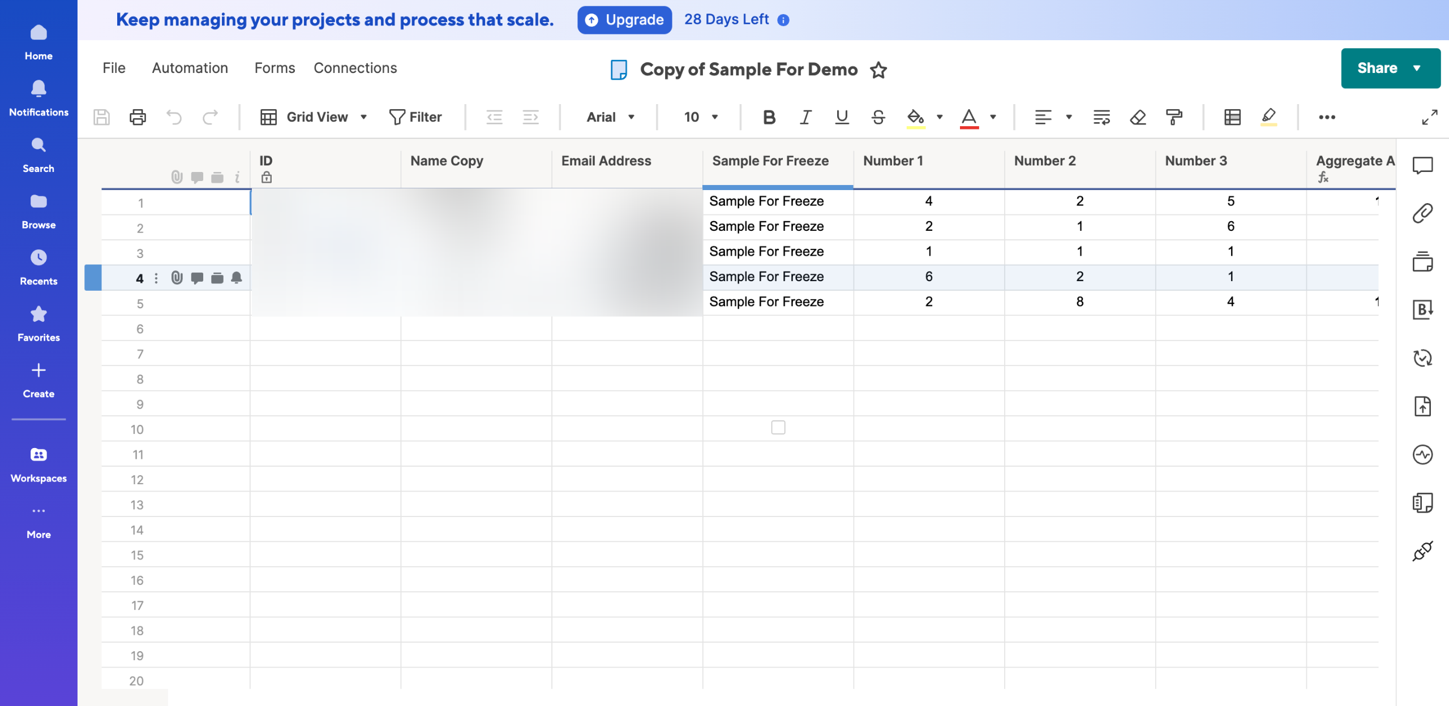Toggle wrap text formatting
This screenshot has height=706, width=1449.
click(x=1101, y=117)
